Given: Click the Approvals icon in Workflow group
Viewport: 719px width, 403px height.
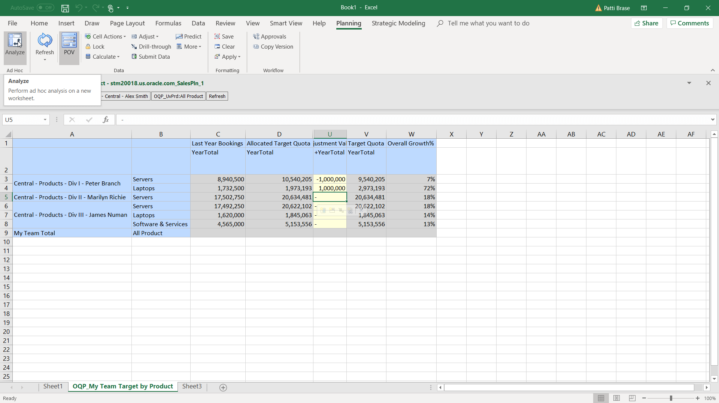Looking at the screenshot, I should [270, 36].
